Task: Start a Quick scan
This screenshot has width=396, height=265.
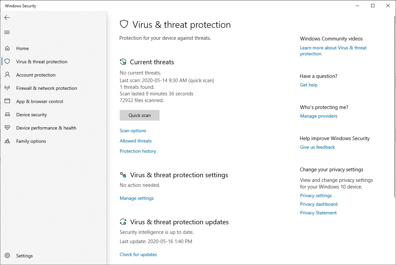Action: point(139,115)
